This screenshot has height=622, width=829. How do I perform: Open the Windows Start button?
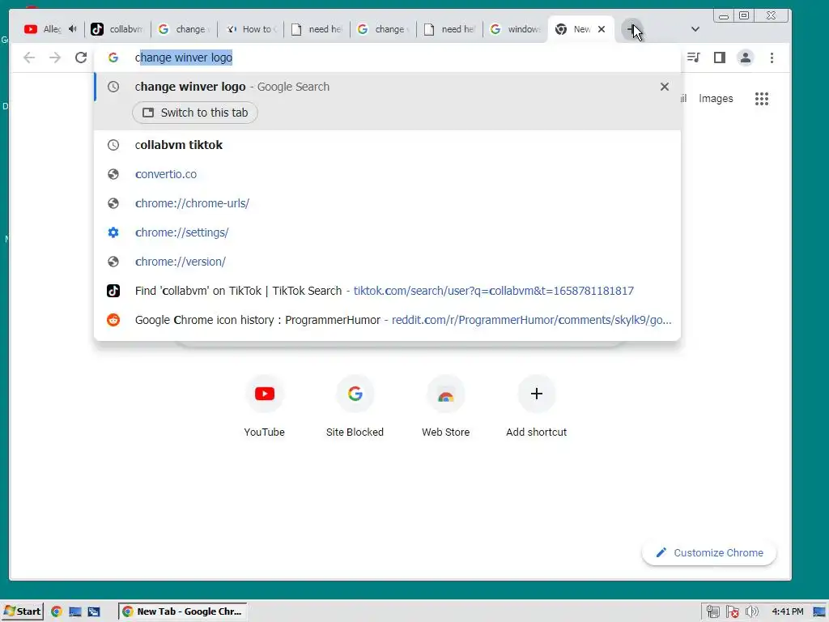click(x=22, y=611)
